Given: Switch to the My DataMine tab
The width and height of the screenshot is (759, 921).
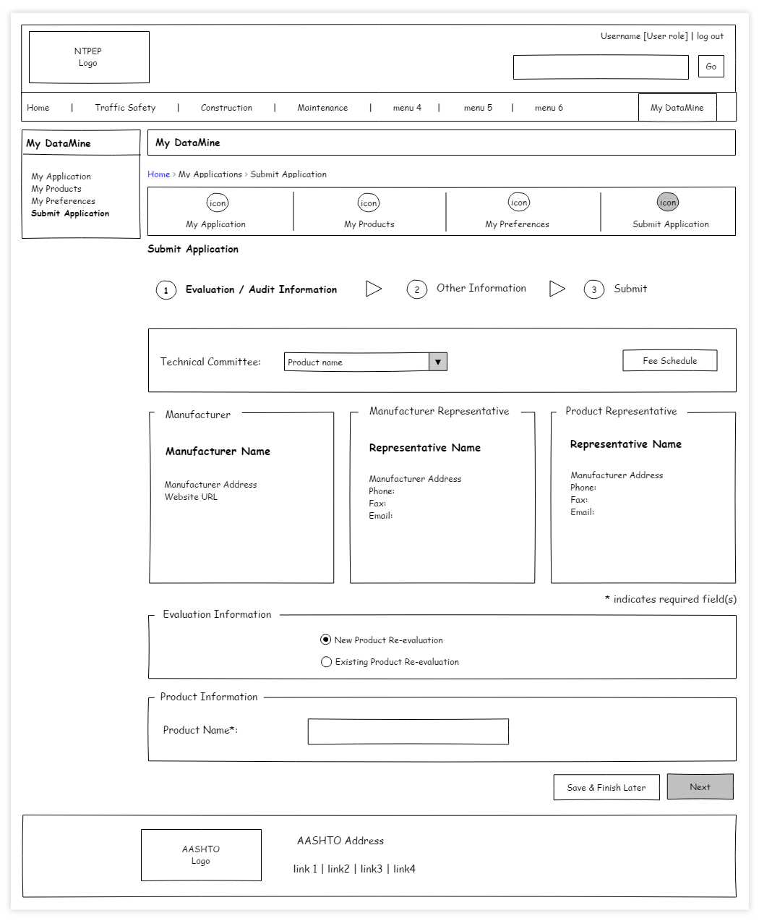Looking at the screenshot, I should [x=677, y=107].
